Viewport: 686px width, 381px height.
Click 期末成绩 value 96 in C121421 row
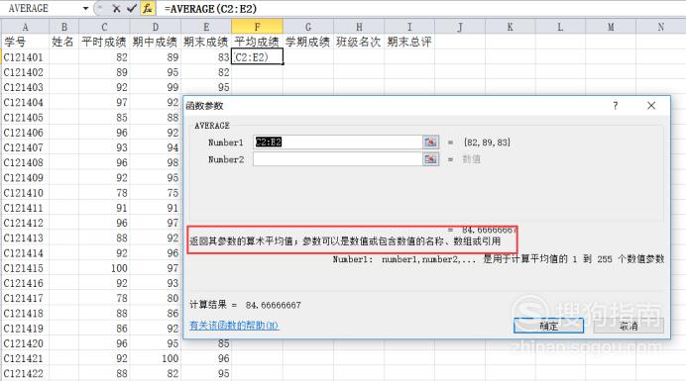click(224, 358)
